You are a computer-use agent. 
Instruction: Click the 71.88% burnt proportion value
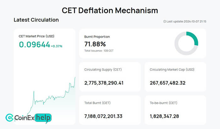click(95, 44)
